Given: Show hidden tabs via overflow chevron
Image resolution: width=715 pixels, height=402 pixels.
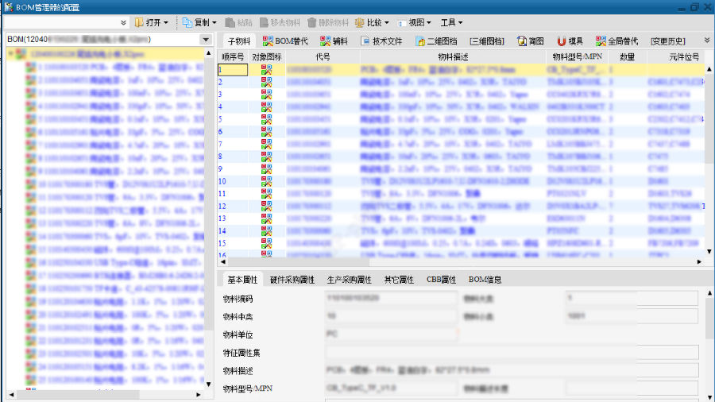Looking at the screenshot, I should 706,40.
